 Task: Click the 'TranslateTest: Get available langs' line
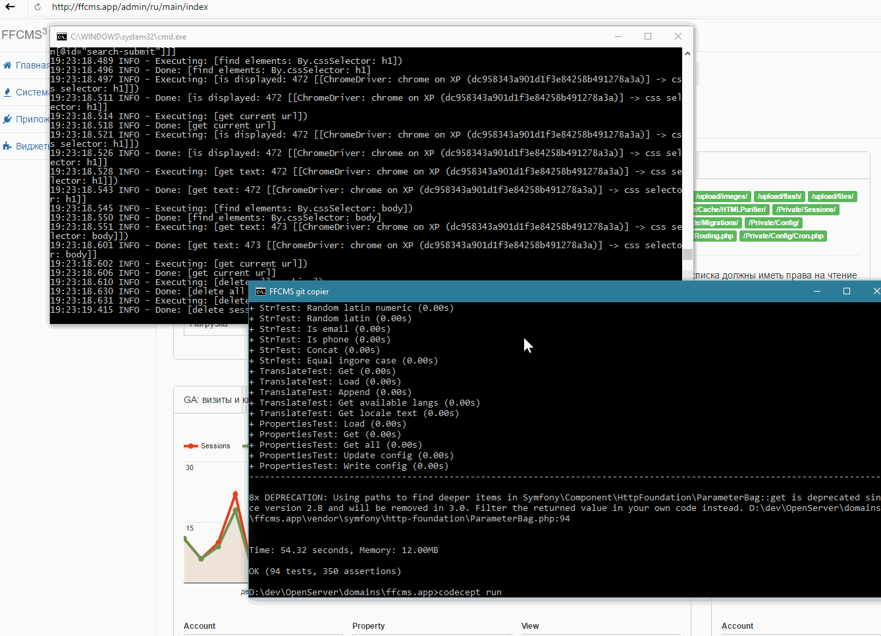tap(365, 403)
